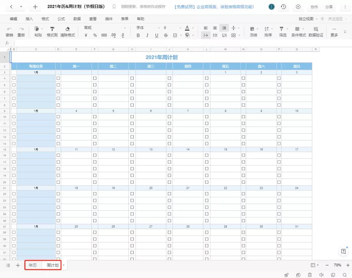Expand the font size 9 dropdown

tap(180, 28)
